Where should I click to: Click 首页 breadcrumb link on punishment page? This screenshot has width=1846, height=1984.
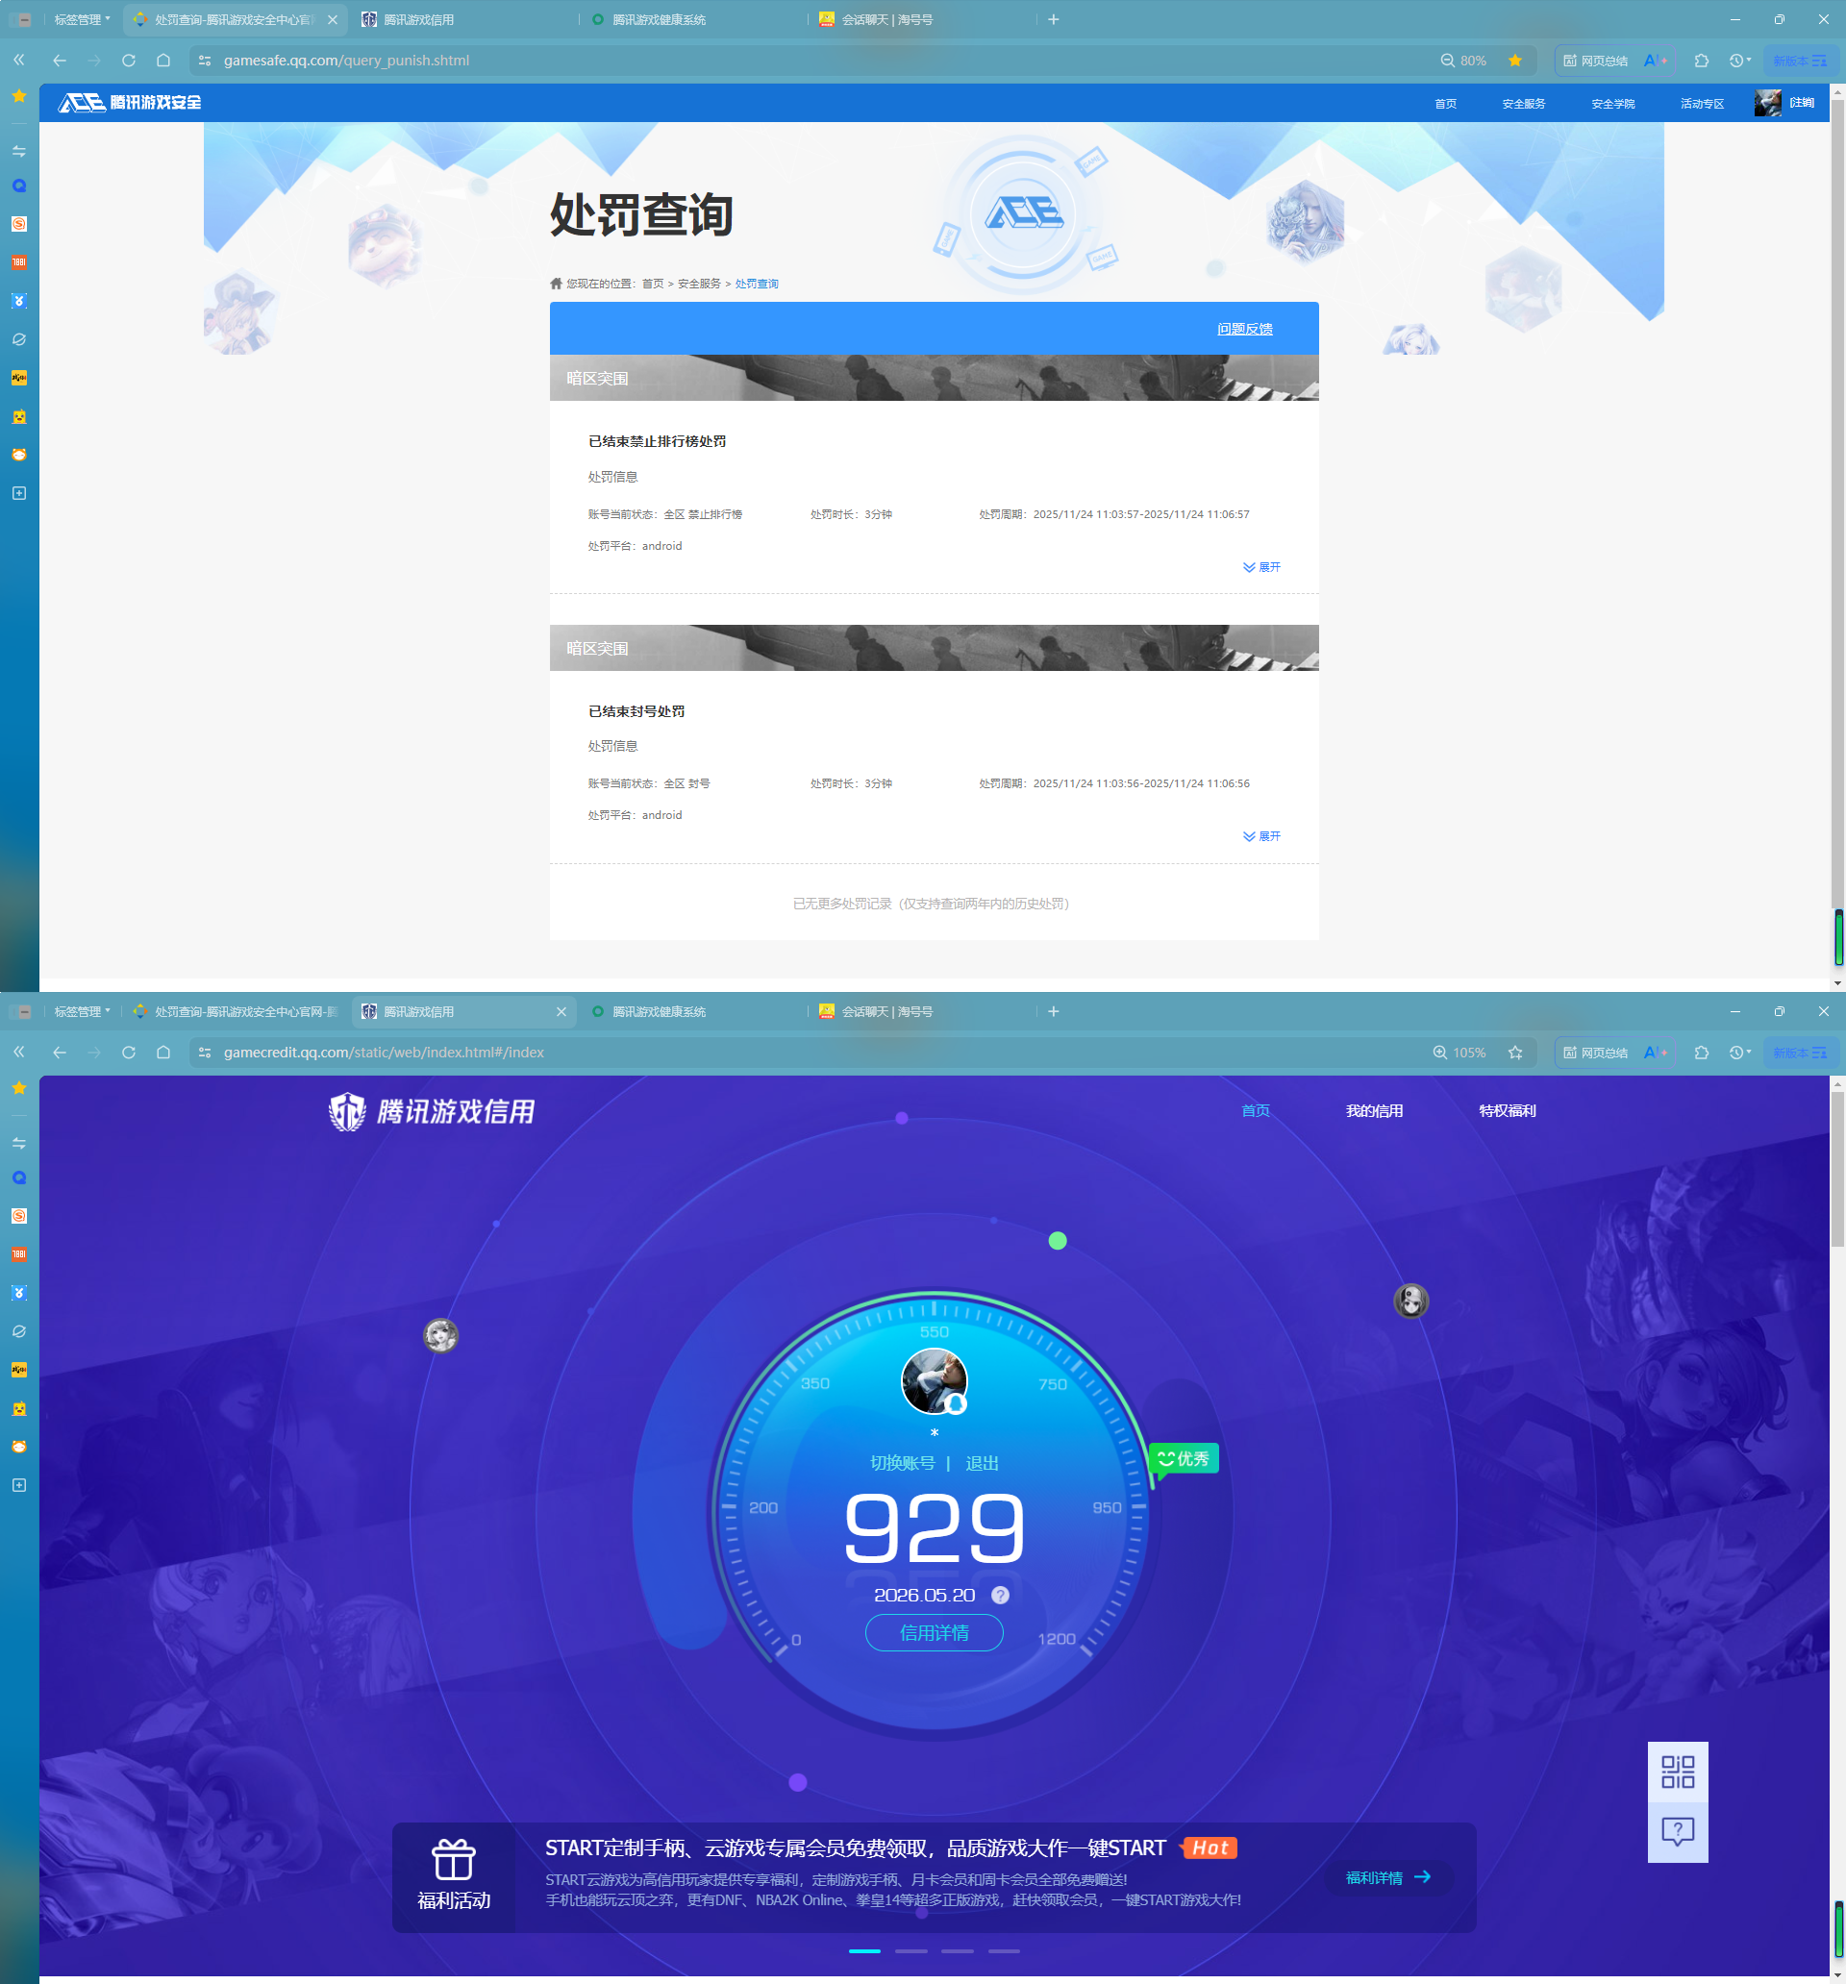click(x=653, y=285)
